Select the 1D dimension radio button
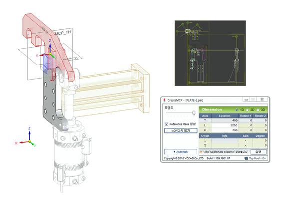This screenshot has height=204, width=286. click(x=237, y=110)
